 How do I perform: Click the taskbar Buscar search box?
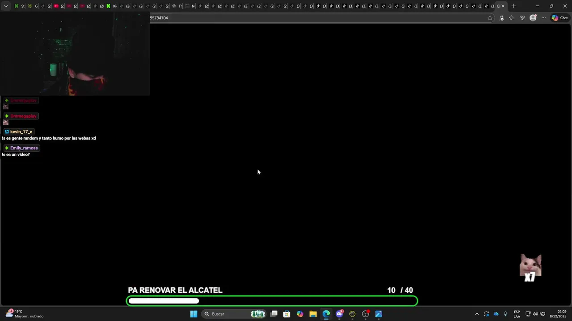coord(234,314)
